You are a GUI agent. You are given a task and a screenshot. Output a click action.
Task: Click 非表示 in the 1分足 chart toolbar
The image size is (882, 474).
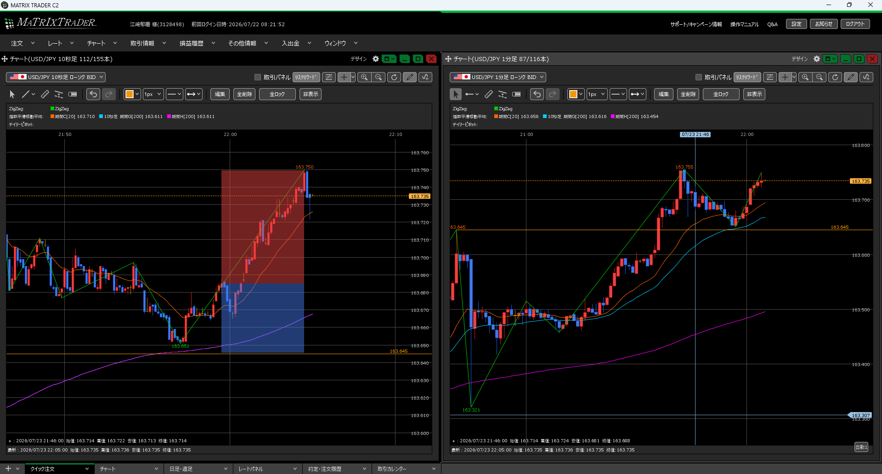pyautogui.click(x=754, y=94)
